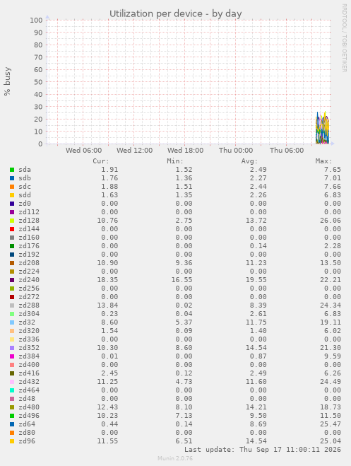Click the 'Wed 12:00' time axis label
The image size is (351, 466).
135,151
